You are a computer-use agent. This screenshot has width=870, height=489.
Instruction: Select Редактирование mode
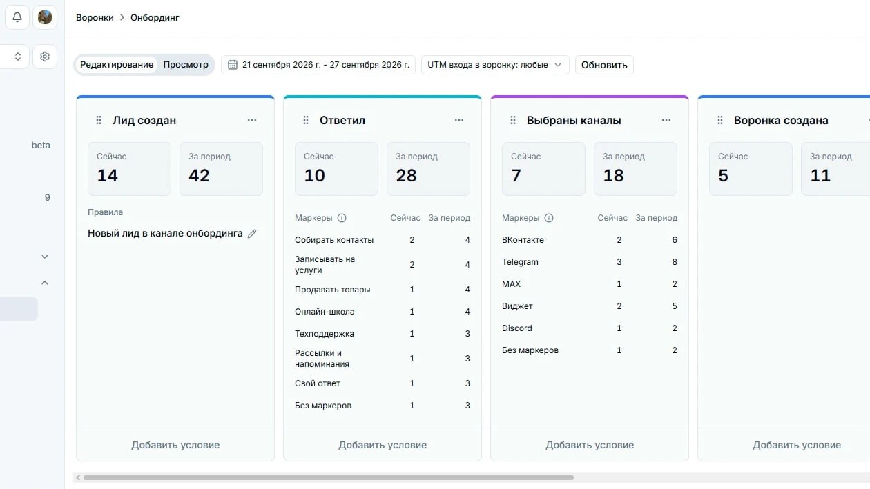[117, 65]
